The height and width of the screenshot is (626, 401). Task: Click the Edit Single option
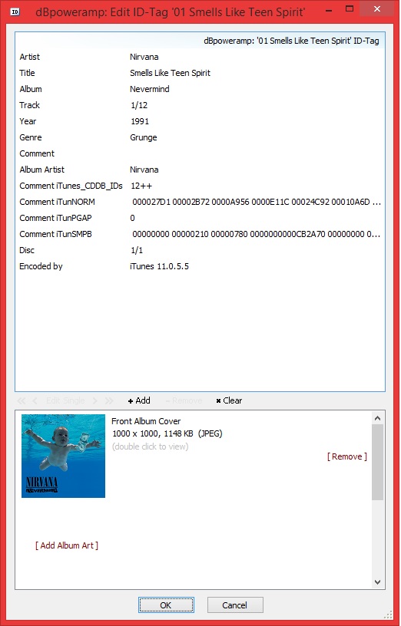point(65,400)
